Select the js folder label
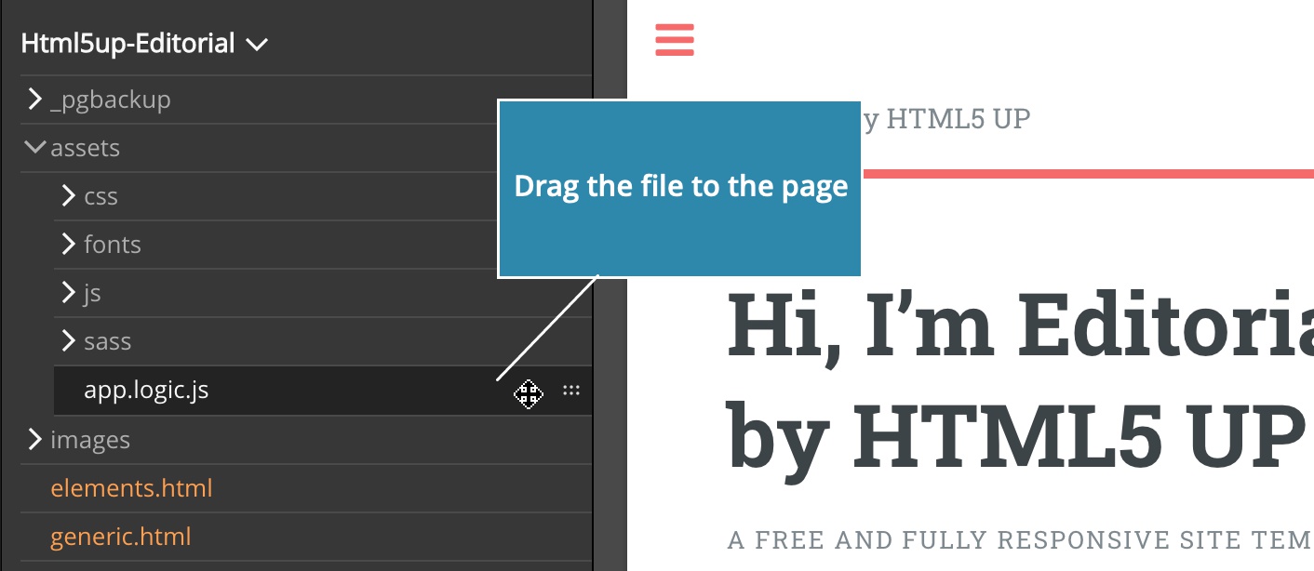Image resolution: width=1314 pixels, height=571 pixels. [x=92, y=293]
